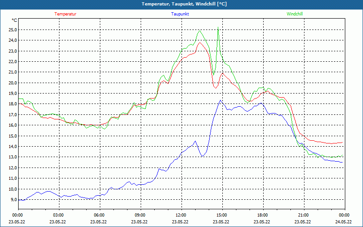Click the °C unit label on the axis

[15, 20]
